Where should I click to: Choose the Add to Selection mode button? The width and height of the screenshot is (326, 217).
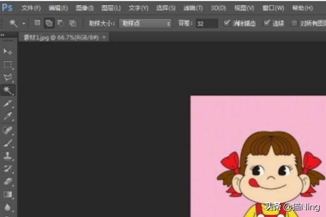tap(49, 23)
